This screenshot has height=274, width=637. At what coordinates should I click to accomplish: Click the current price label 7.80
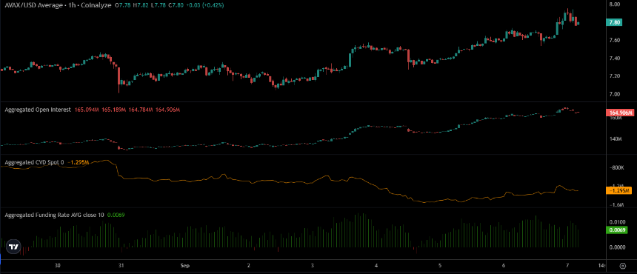click(614, 23)
